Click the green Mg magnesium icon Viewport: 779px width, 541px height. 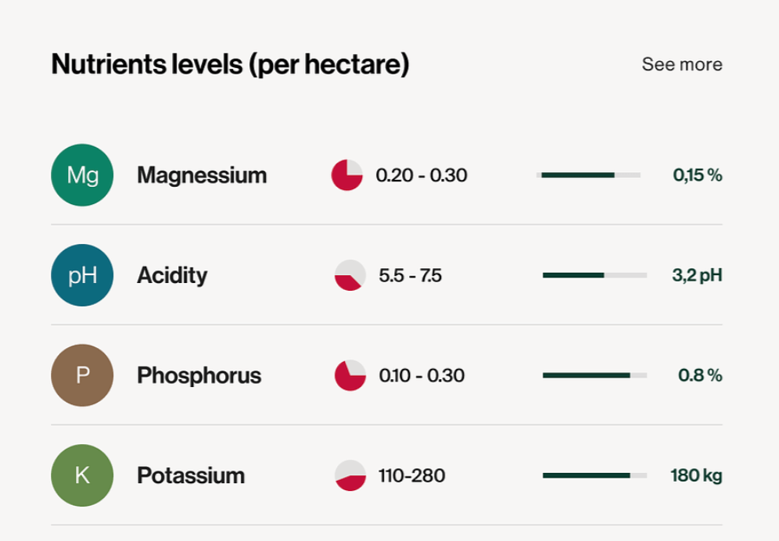pyautogui.click(x=82, y=175)
